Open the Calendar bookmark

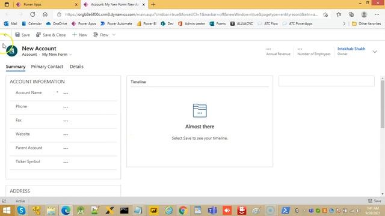click(x=32, y=24)
